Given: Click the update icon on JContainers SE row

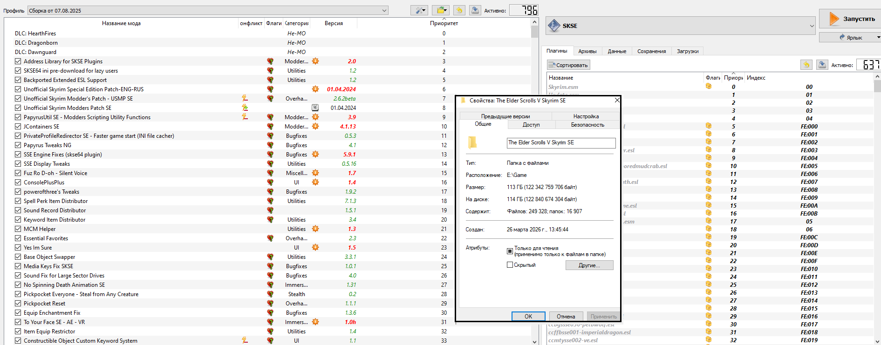Looking at the screenshot, I should tap(315, 126).
